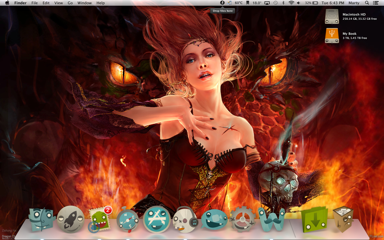Click the Tue 6:43 PM clock

(x=333, y=3)
